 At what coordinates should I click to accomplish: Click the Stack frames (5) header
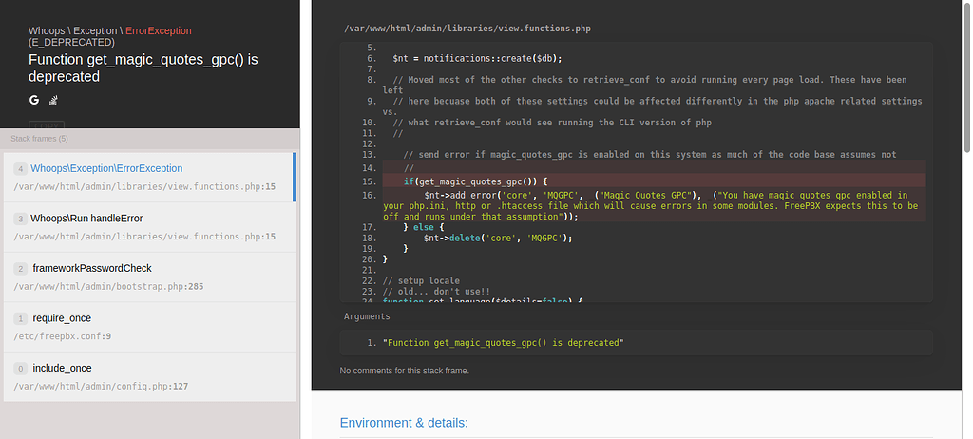39,139
